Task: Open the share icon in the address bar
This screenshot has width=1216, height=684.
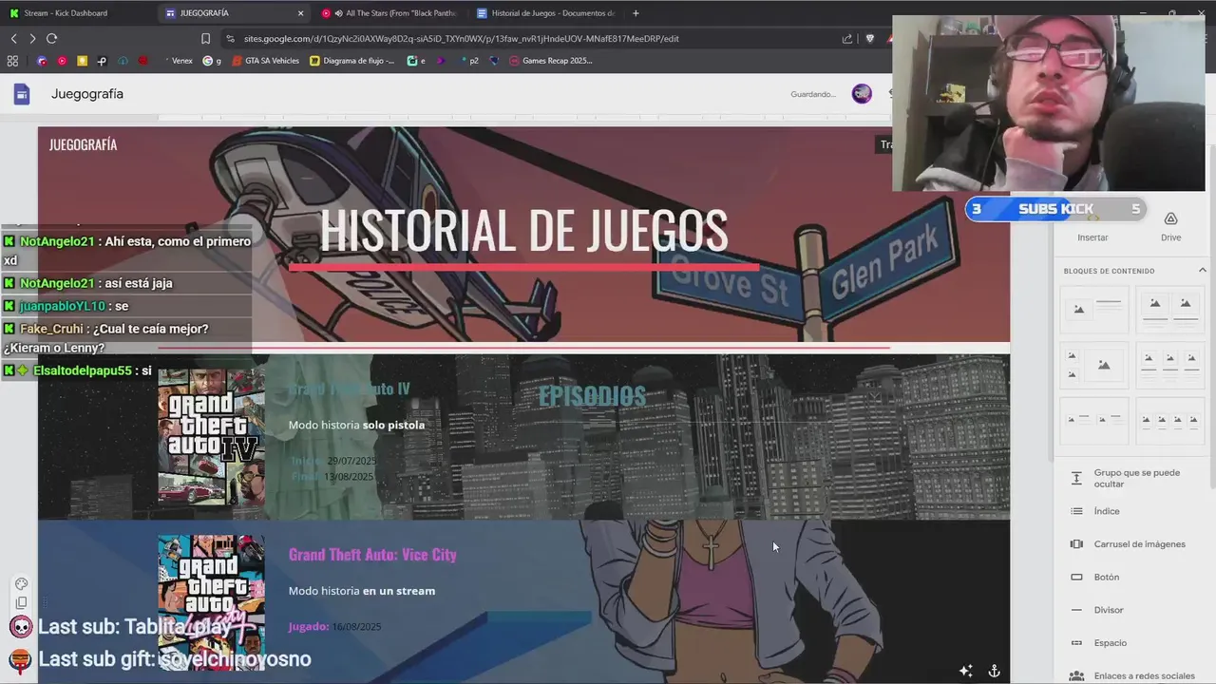Action: pyautogui.click(x=847, y=39)
